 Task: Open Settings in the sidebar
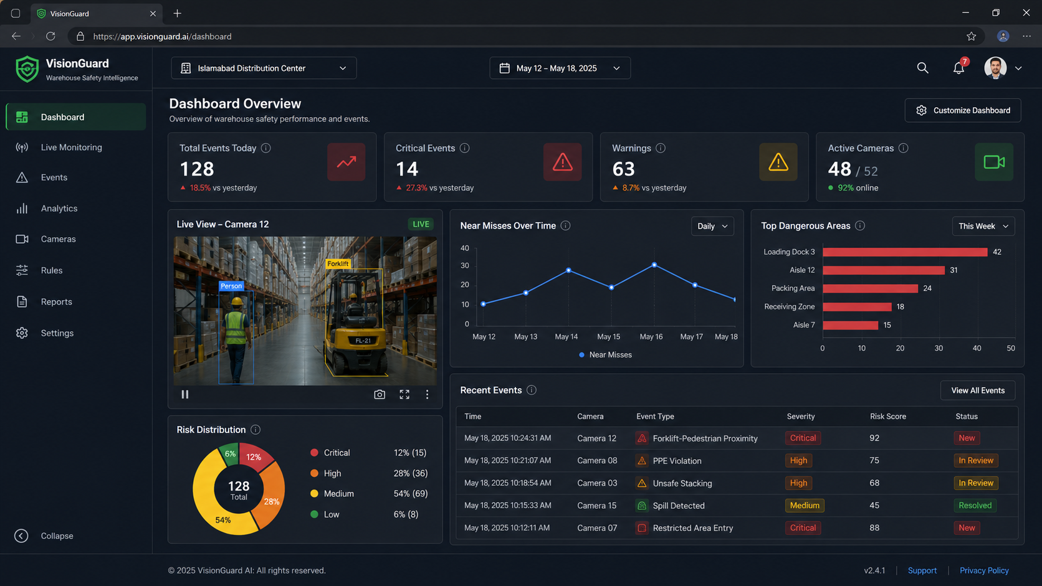pos(76,333)
